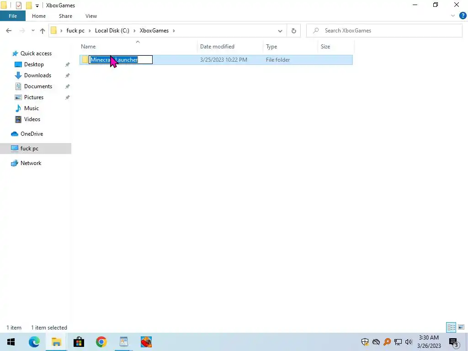Open the Music folder
Image resolution: width=468 pixels, height=351 pixels.
tap(32, 108)
